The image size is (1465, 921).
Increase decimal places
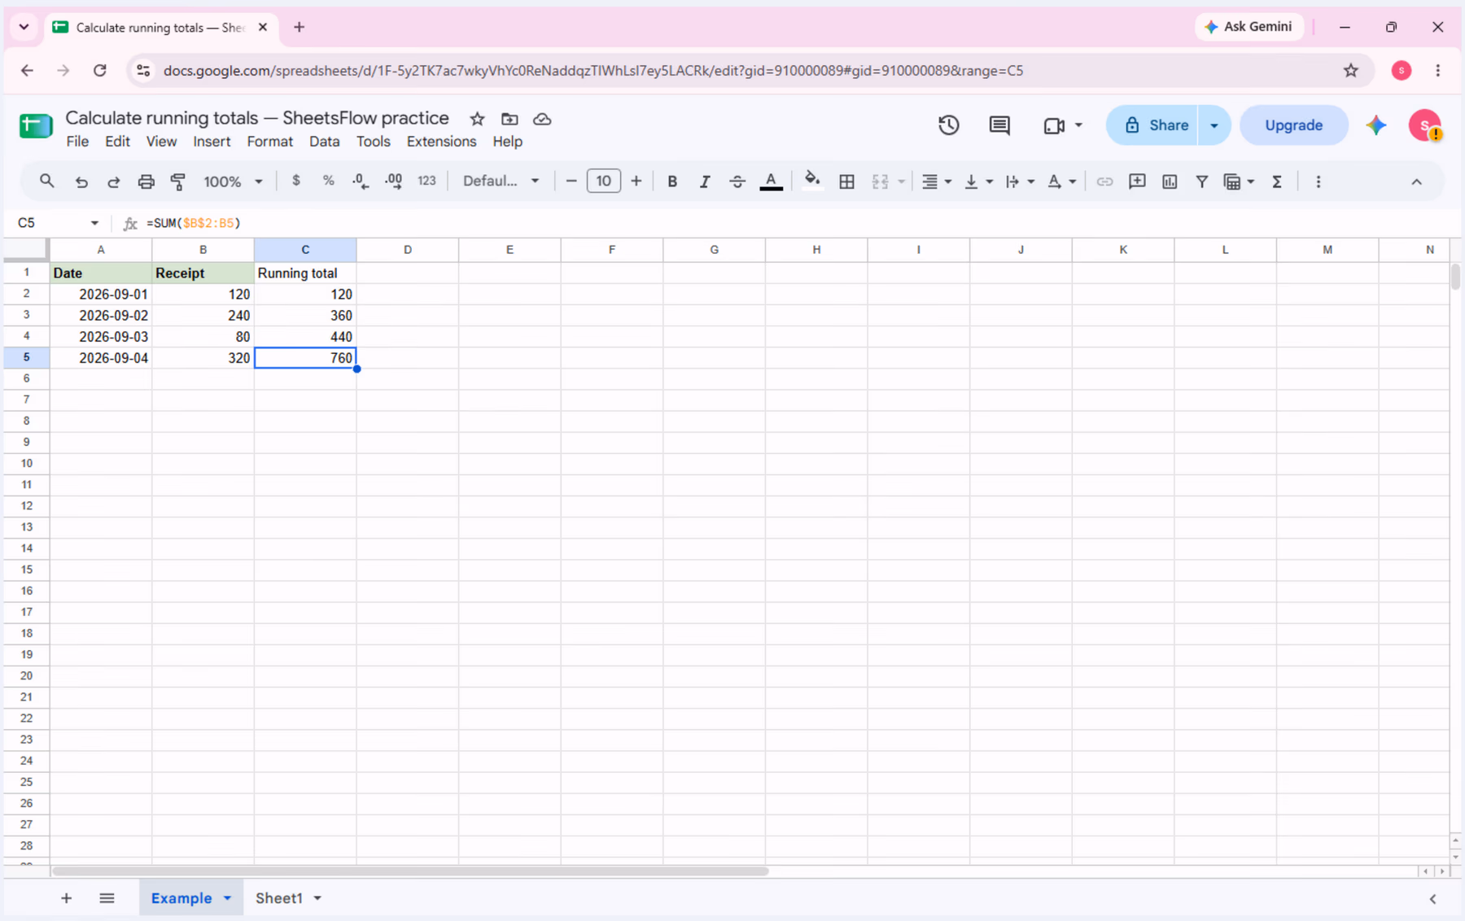pyautogui.click(x=393, y=181)
